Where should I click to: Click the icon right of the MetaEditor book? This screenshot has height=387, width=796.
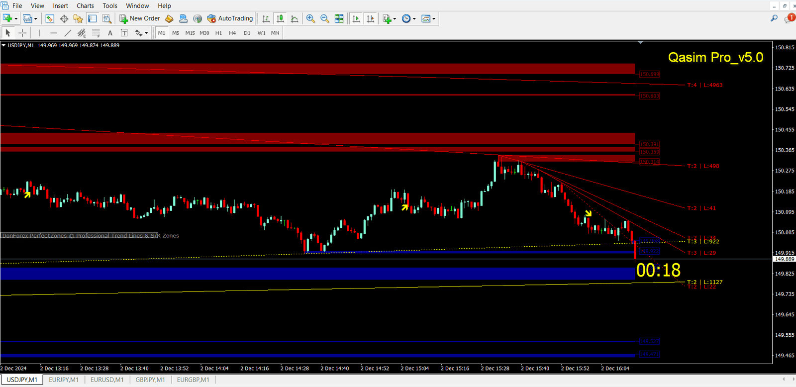(x=183, y=18)
